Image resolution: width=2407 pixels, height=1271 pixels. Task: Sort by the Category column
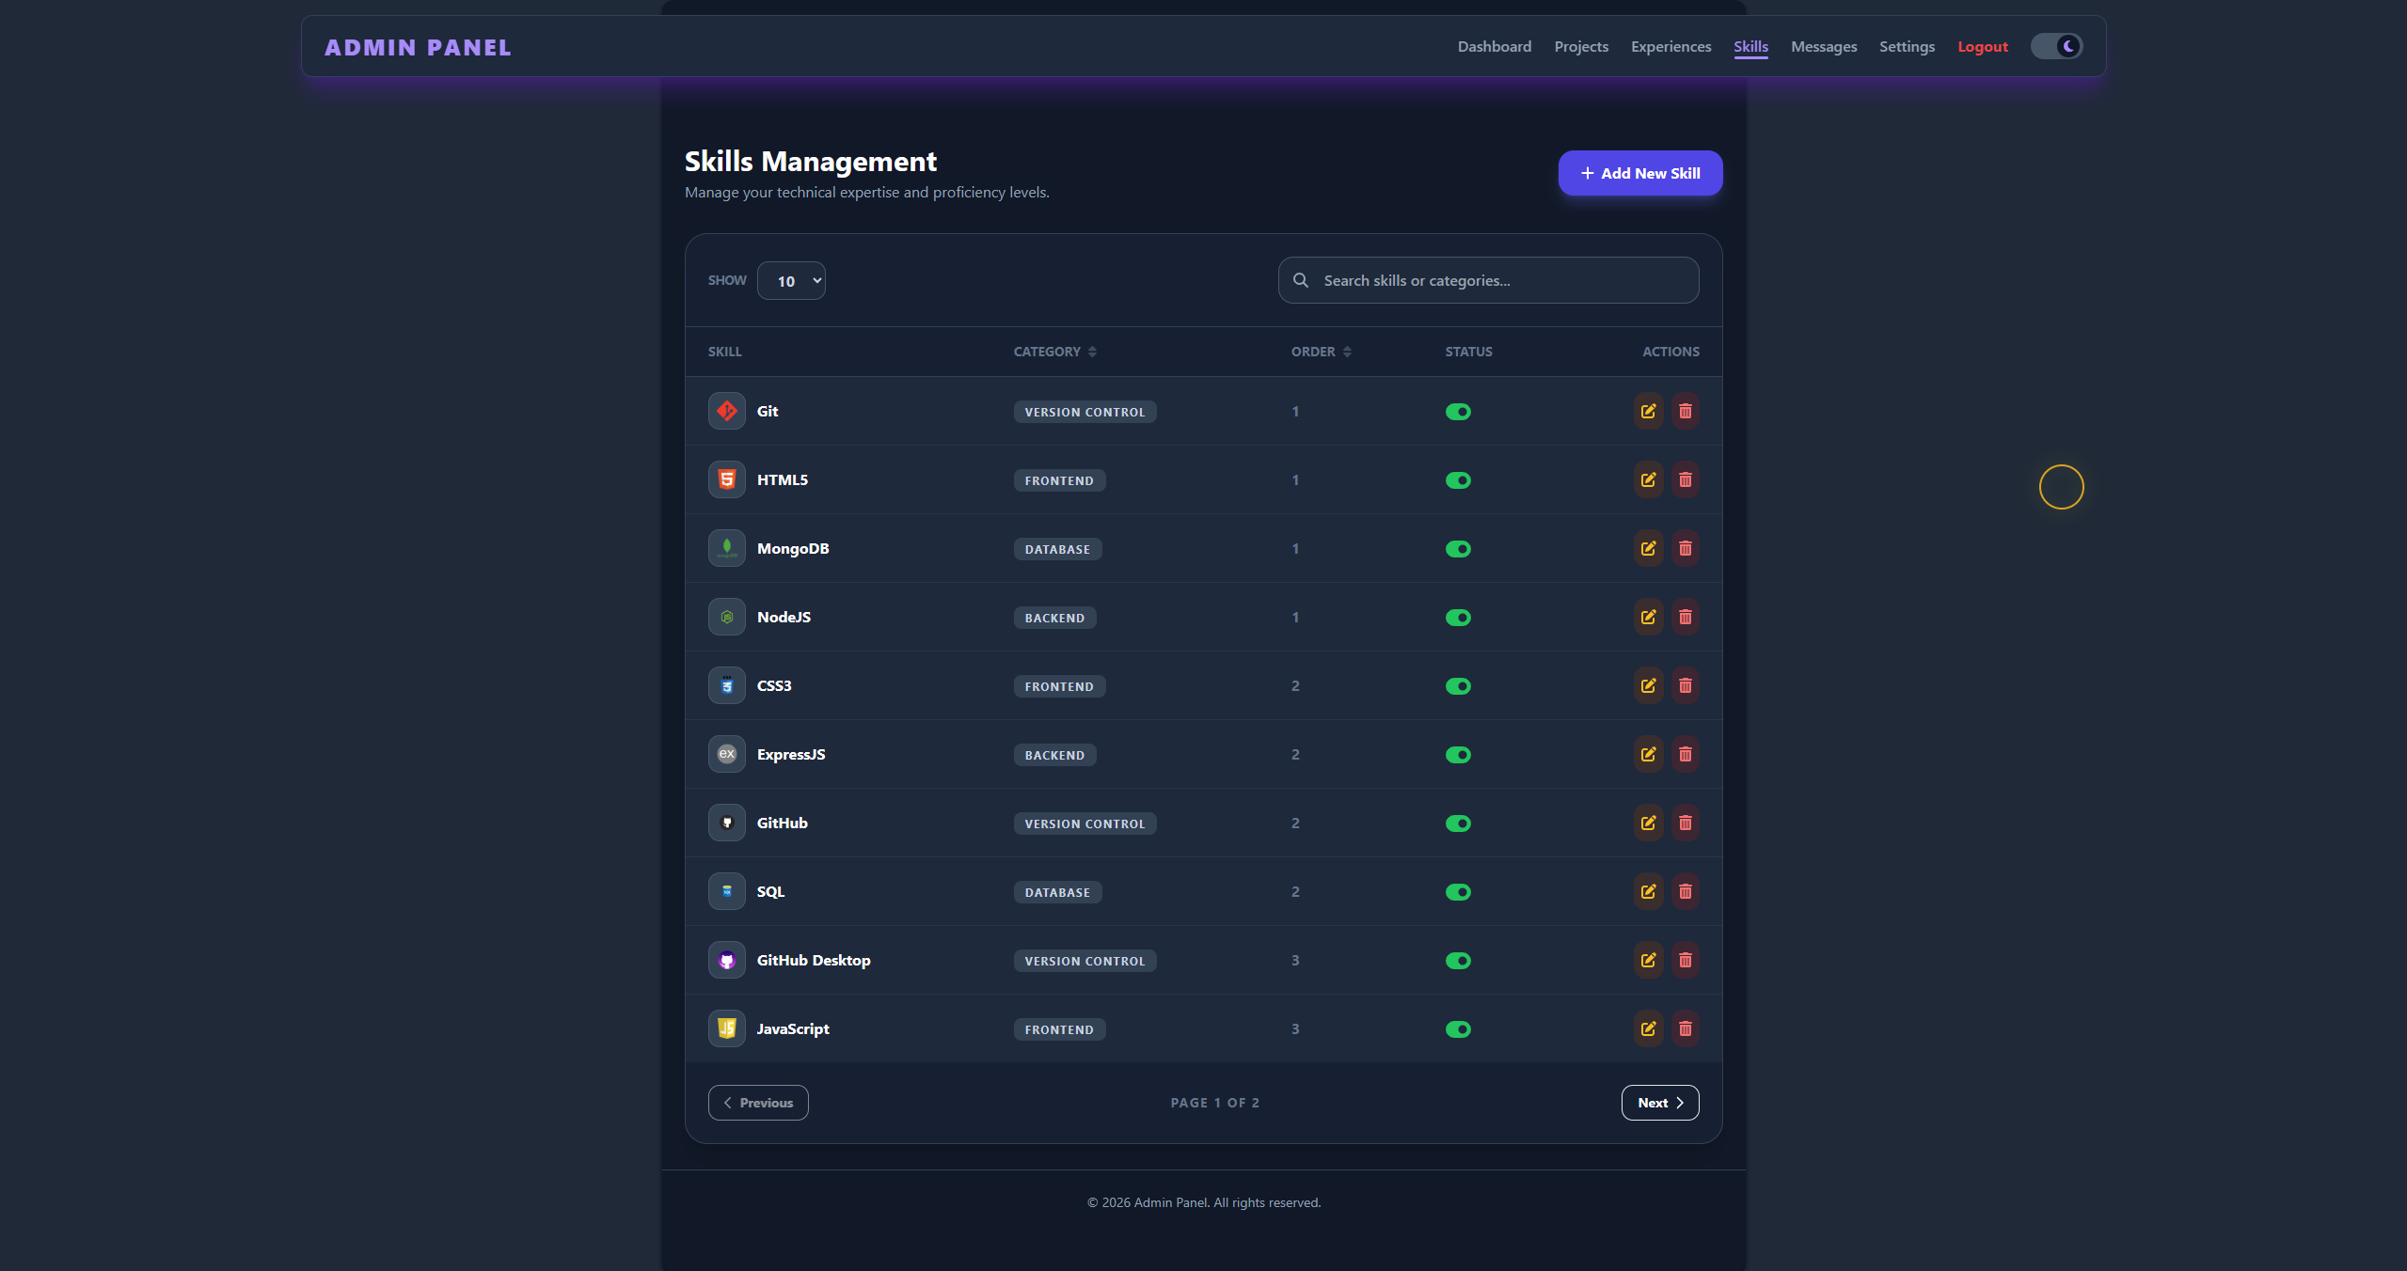tap(1054, 352)
